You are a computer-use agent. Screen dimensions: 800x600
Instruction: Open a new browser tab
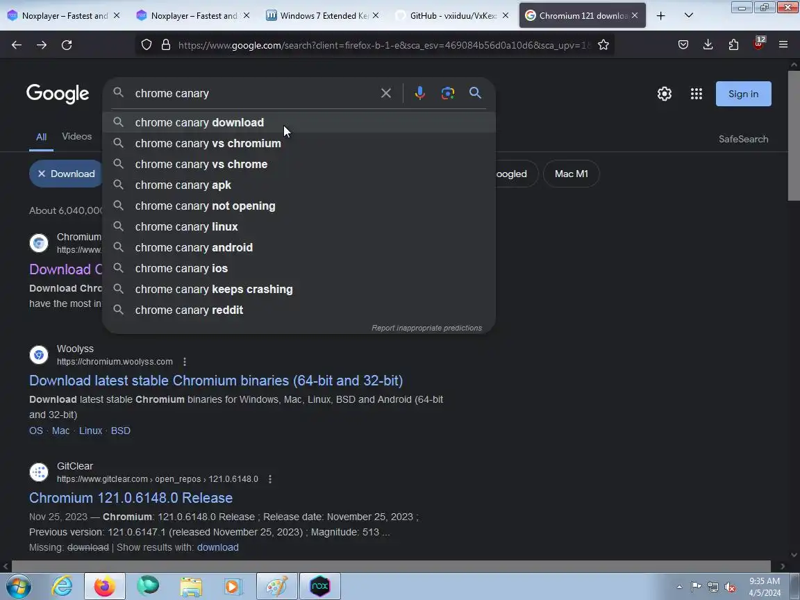(x=660, y=16)
